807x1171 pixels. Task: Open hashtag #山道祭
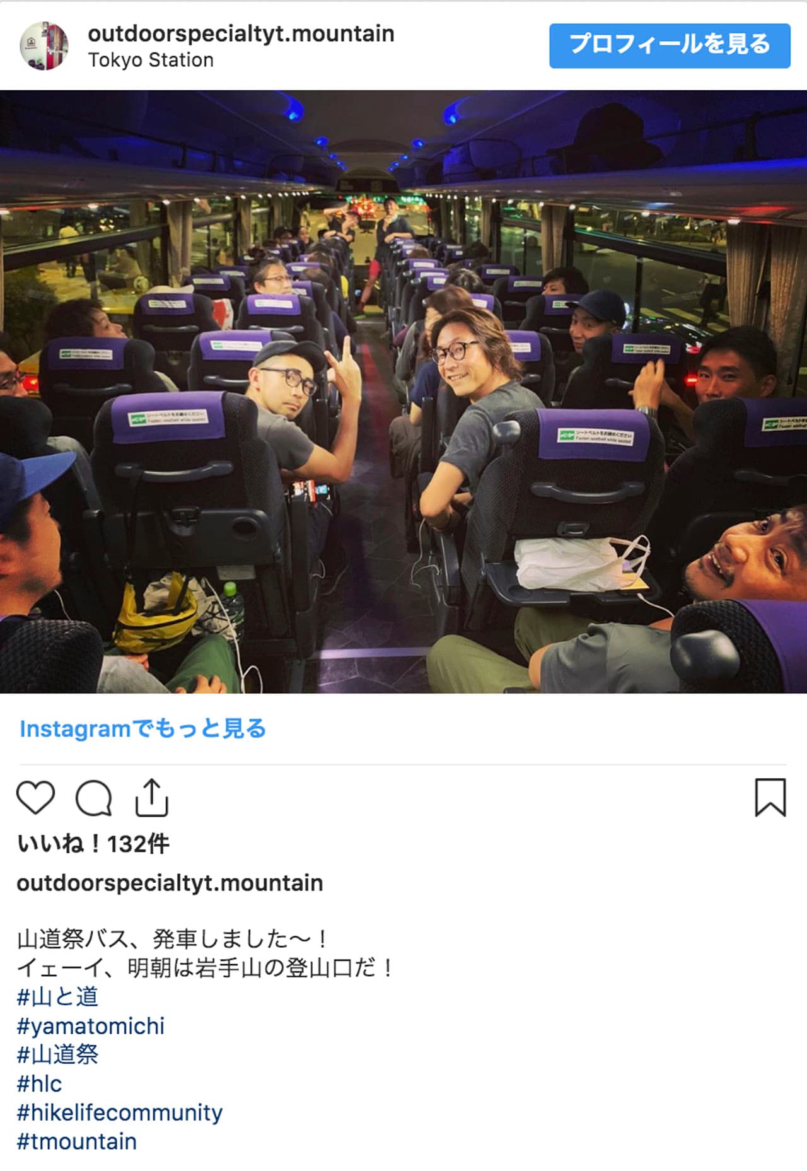pos(57,1054)
